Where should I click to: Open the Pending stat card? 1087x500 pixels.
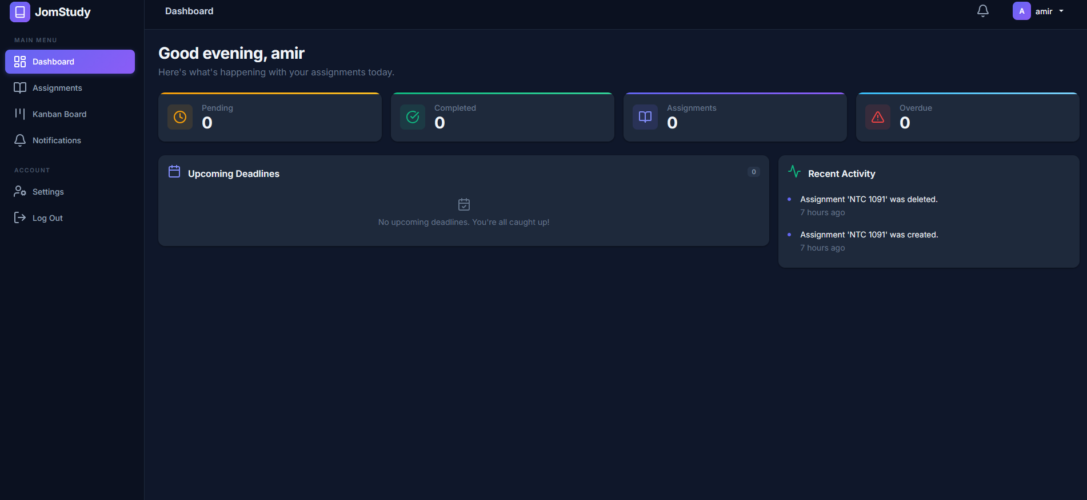[x=270, y=117]
